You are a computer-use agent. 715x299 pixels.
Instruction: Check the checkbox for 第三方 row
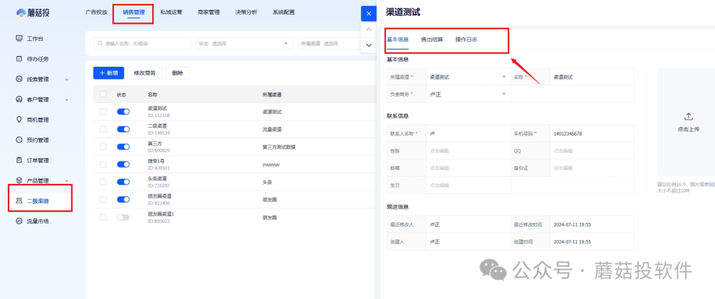[103, 147]
